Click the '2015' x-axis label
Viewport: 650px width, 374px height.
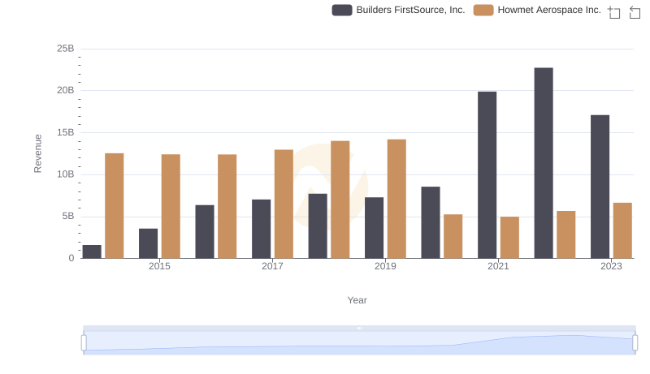pos(159,266)
